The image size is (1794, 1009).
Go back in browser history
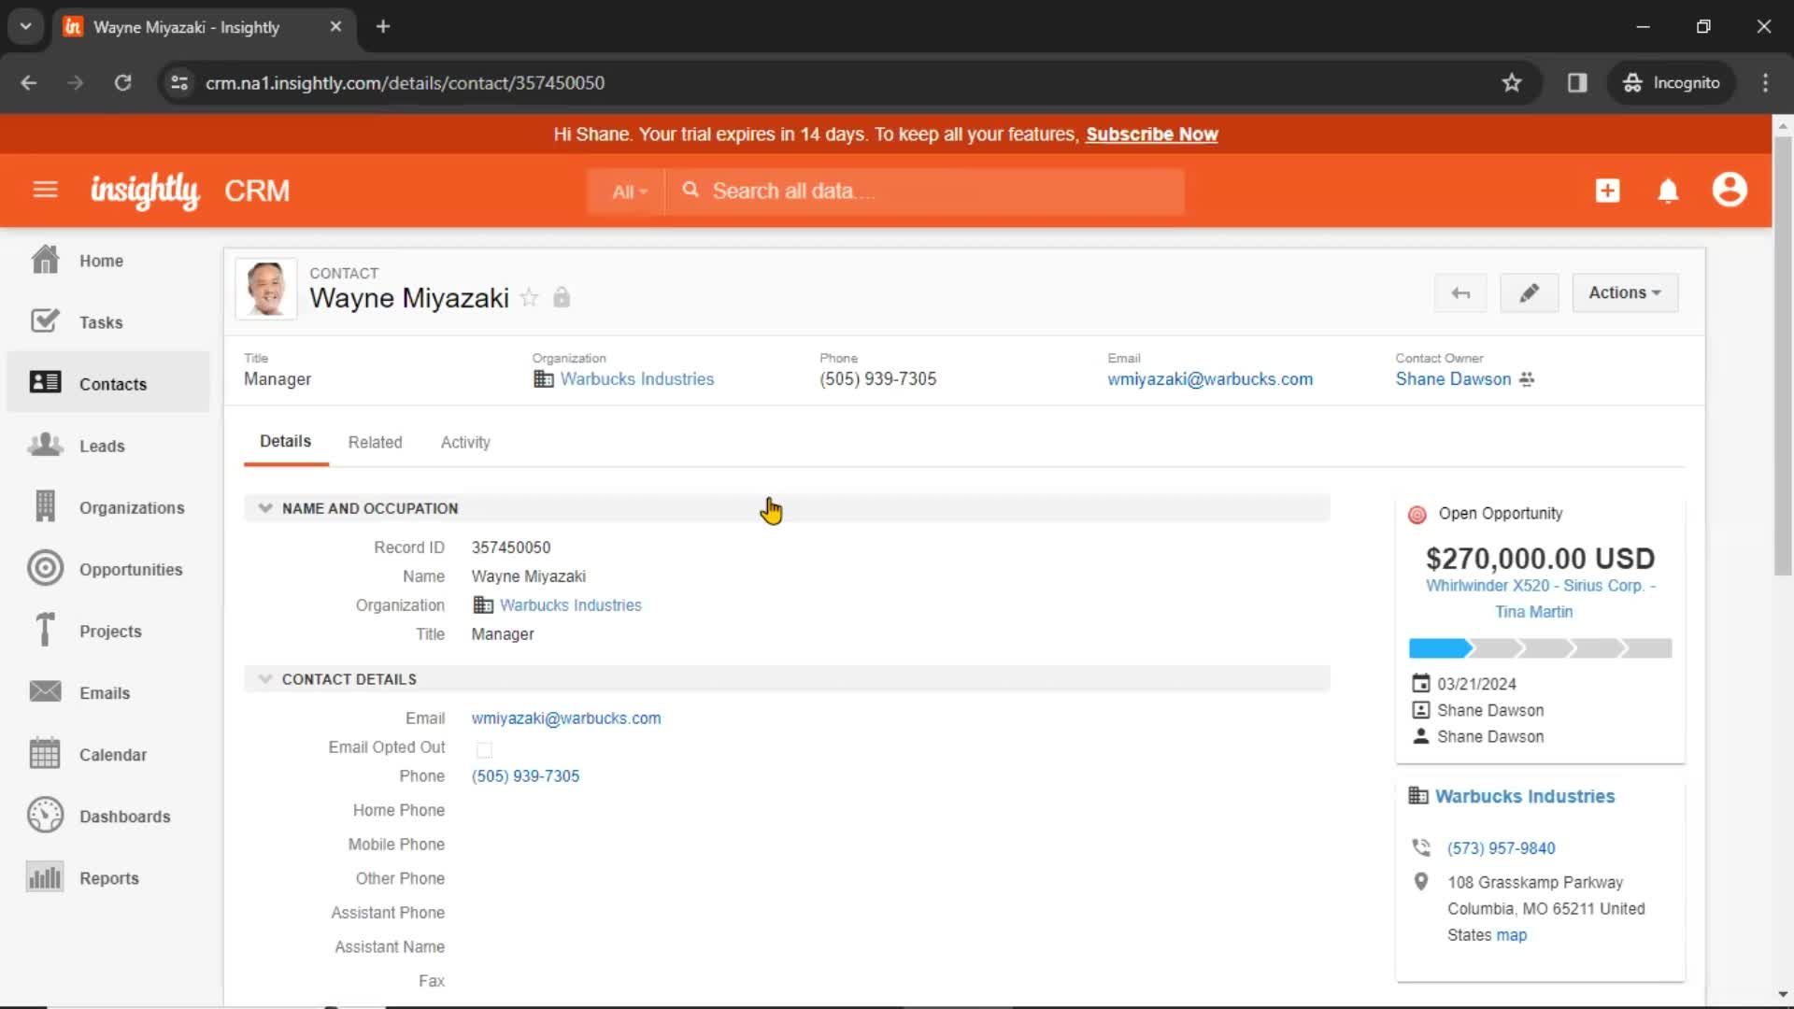point(28,83)
